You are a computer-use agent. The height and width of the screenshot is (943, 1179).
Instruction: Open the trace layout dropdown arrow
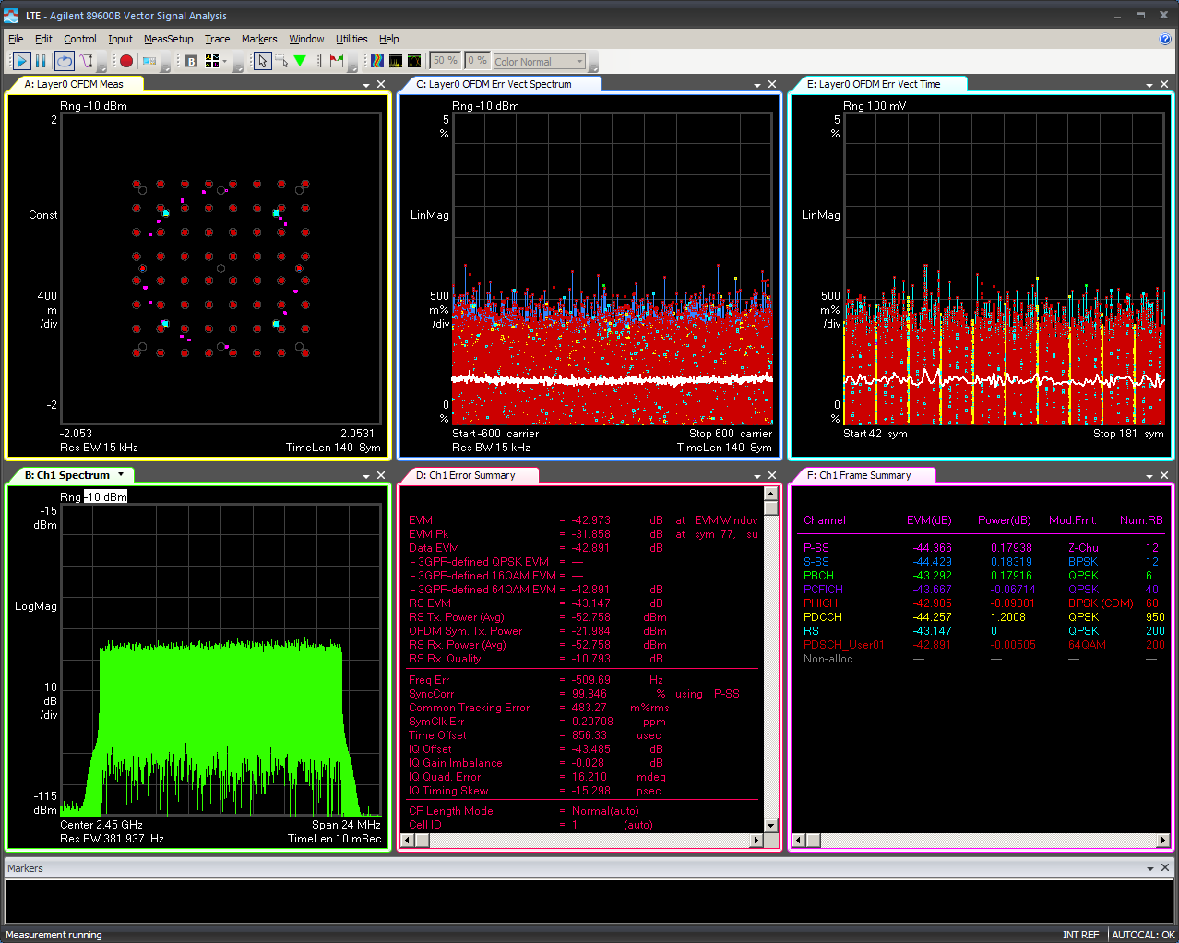224,61
